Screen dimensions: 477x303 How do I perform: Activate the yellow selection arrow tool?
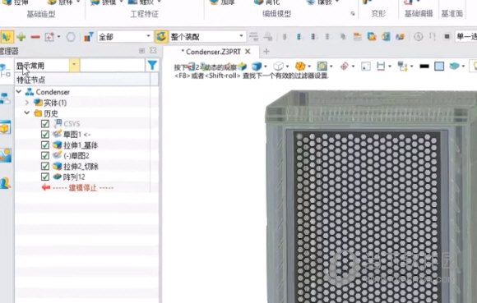point(7,37)
